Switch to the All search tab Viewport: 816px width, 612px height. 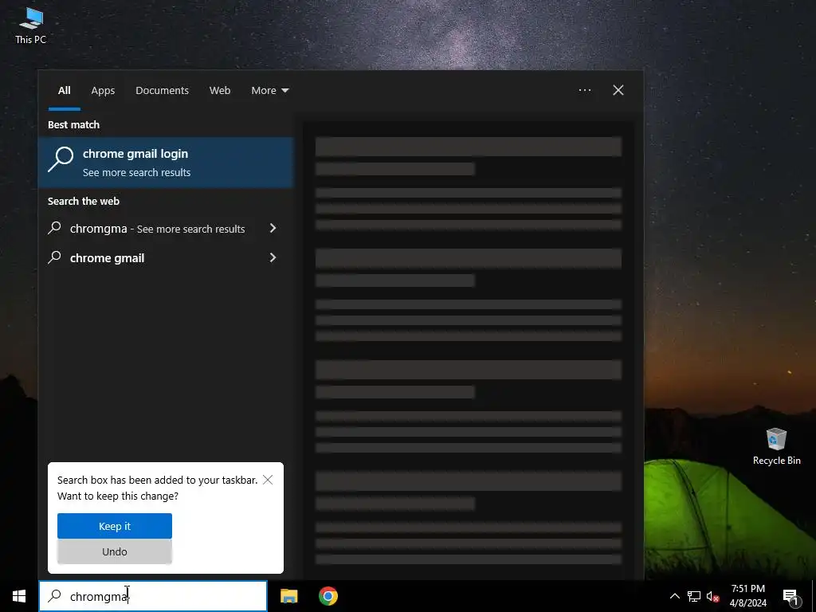point(64,91)
